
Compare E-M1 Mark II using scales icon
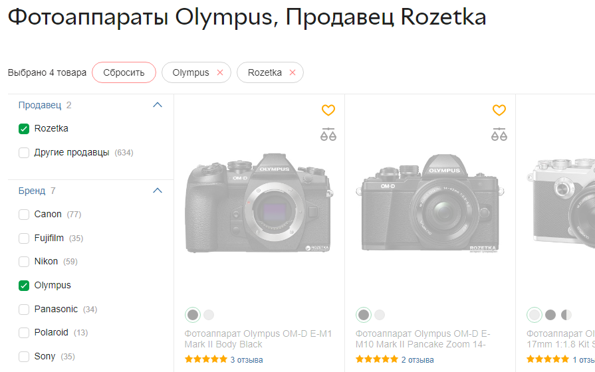[x=328, y=134]
